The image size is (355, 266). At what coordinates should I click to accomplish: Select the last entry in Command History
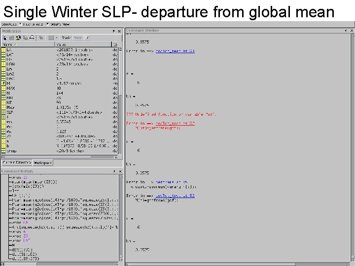(25, 259)
